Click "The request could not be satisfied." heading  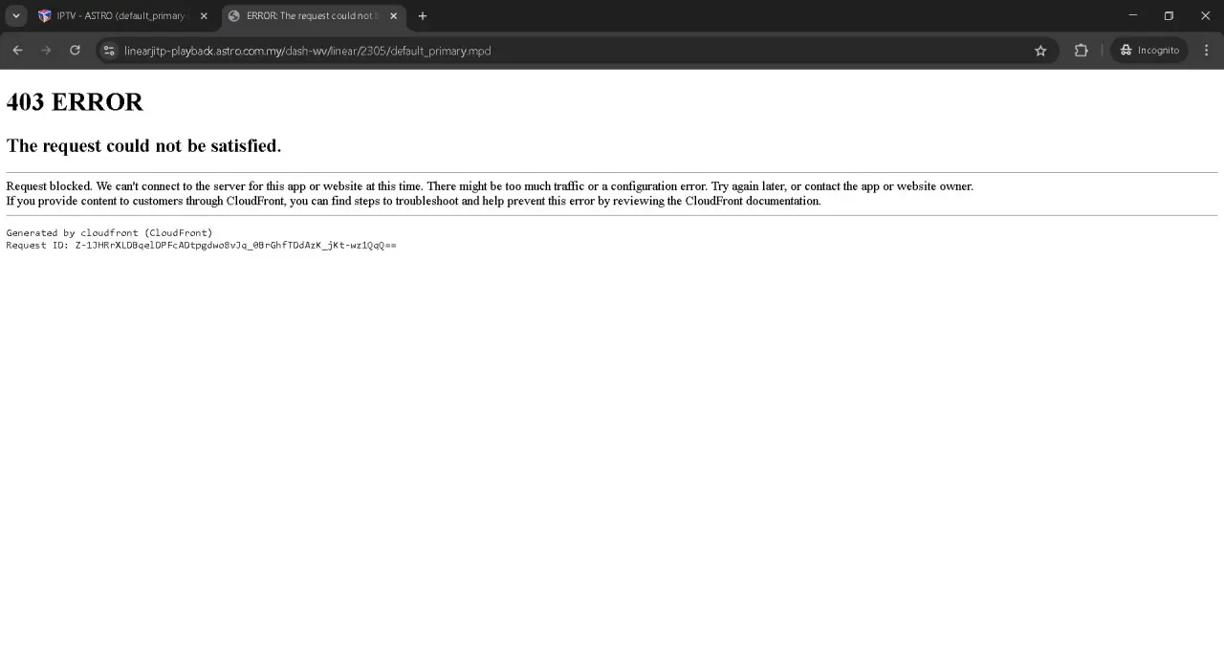(x=143, y=145)
